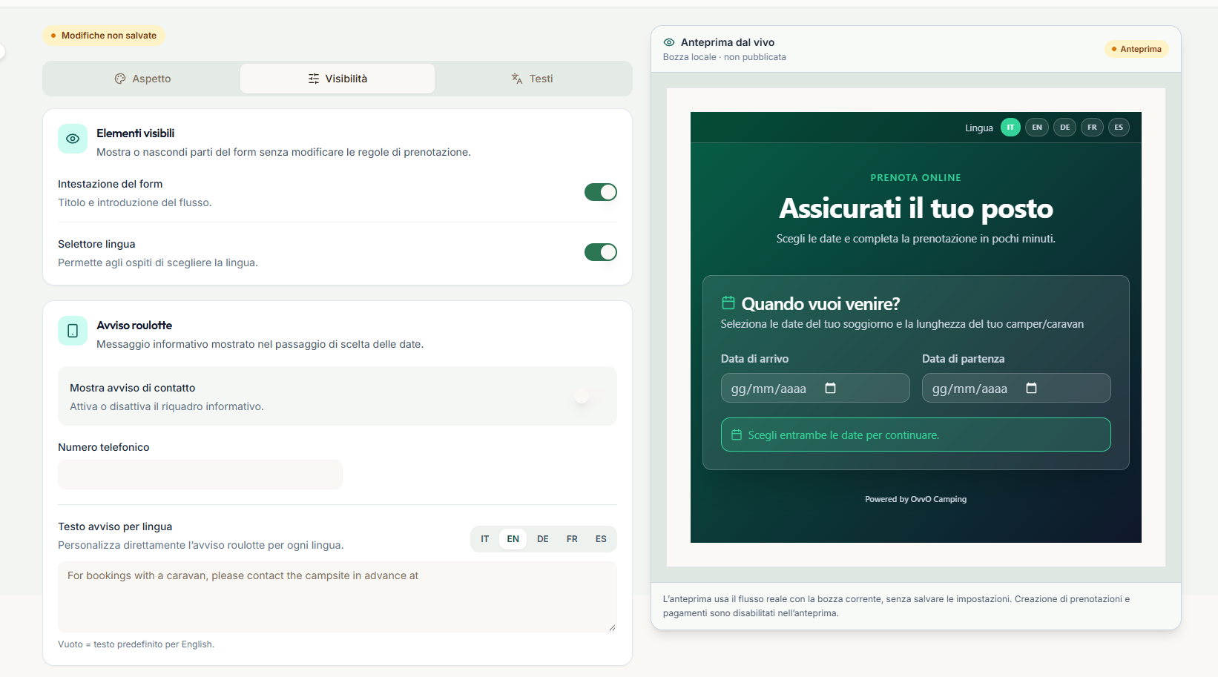The image size is (1218, 677).
Task: Click the 'Assicurati il tuo posto' heading
Action: coord(915,208)
